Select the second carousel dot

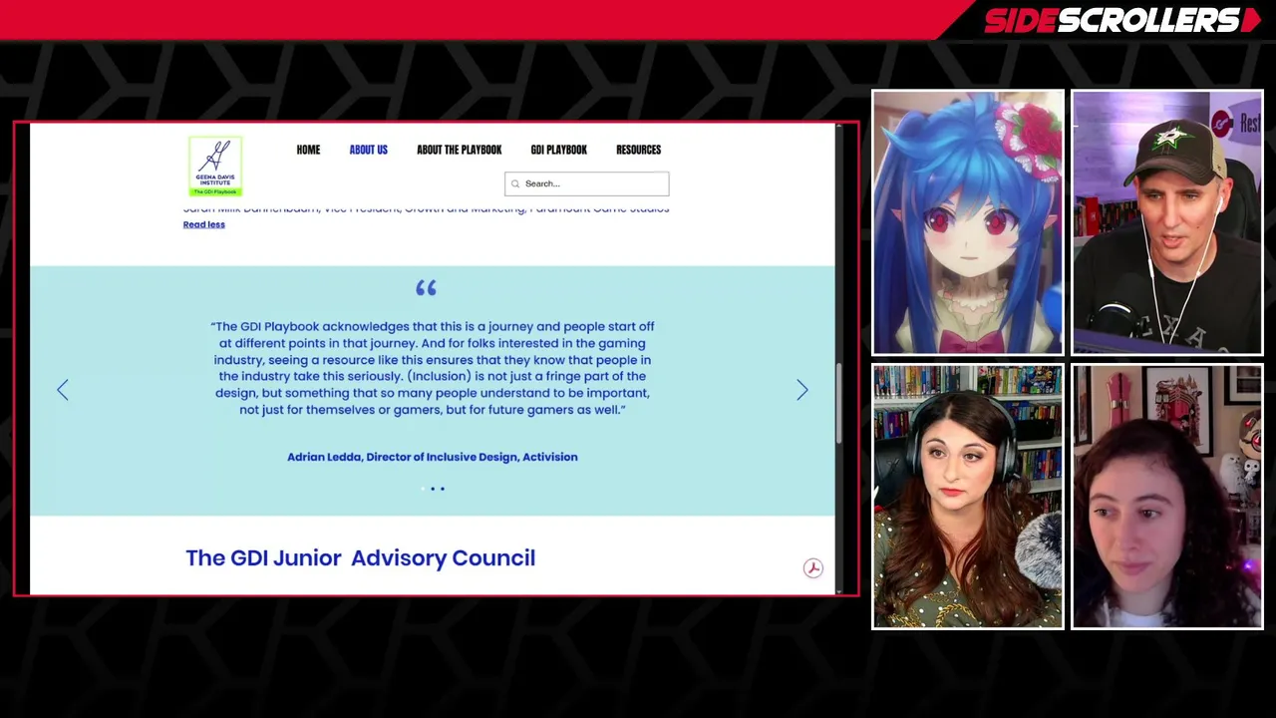pos(433,489)
